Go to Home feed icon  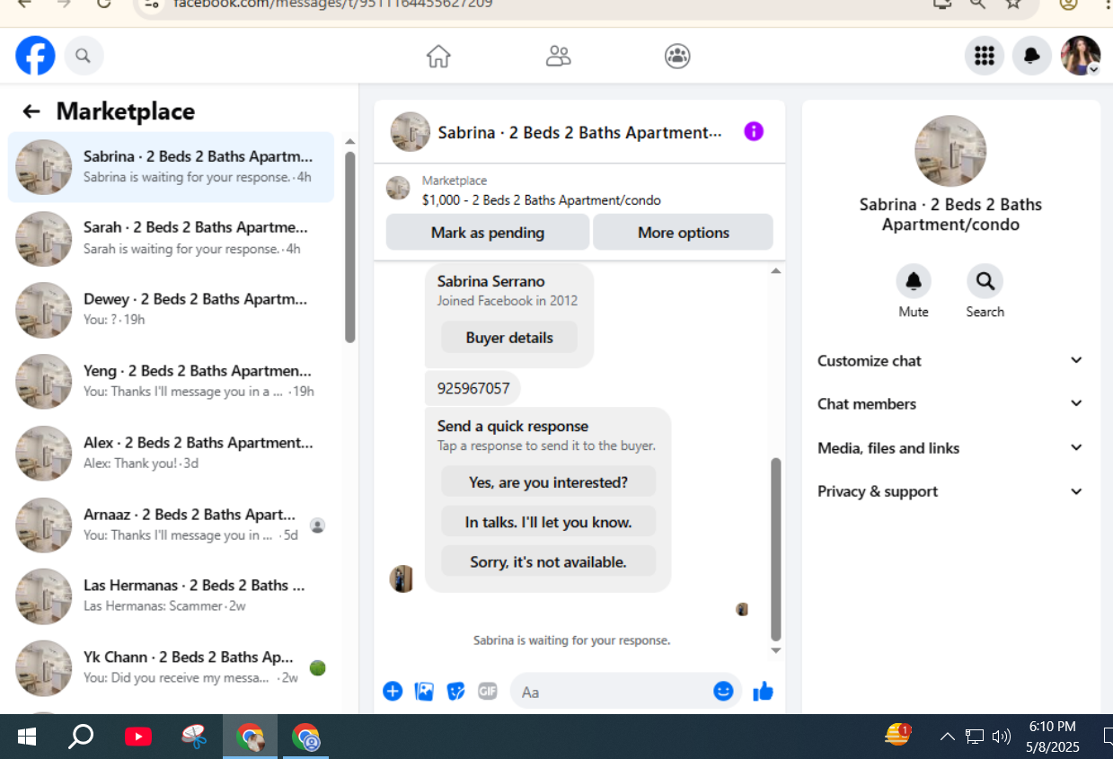(x=438, y=57)
